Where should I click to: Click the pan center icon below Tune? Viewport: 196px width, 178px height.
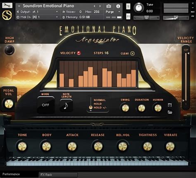[146, 18]
